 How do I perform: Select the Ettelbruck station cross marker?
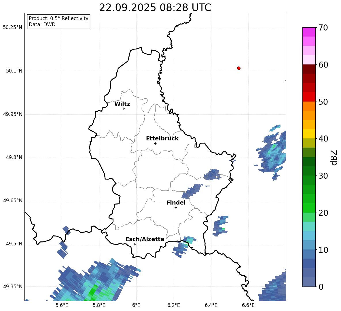155,143
